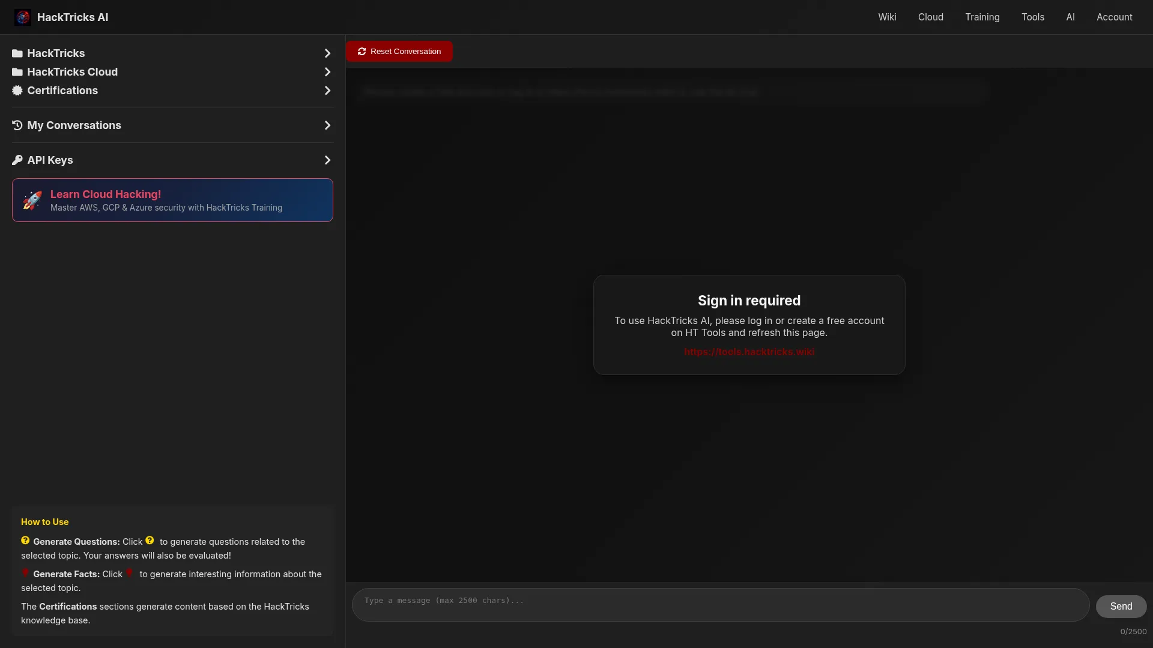This screenshot has width=1153, height=648.
Task: Click the Sign in required heading
Action: pyautogui.click(x=749, y=301)
